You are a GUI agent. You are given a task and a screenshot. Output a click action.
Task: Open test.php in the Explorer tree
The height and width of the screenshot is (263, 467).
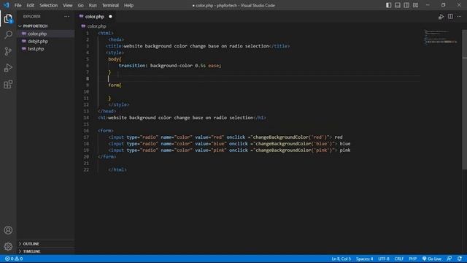36,49
